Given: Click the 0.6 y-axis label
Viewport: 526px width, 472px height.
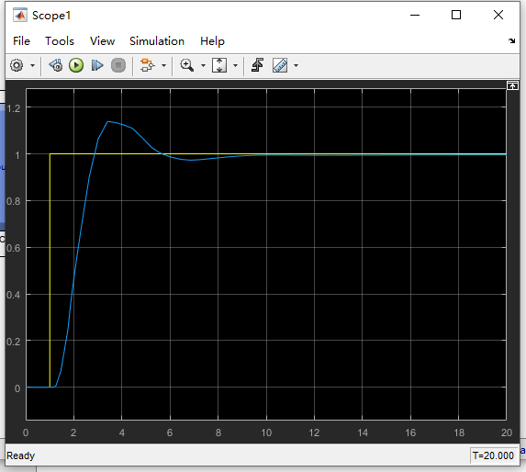Looking at the screenshot, I should 14,248.
